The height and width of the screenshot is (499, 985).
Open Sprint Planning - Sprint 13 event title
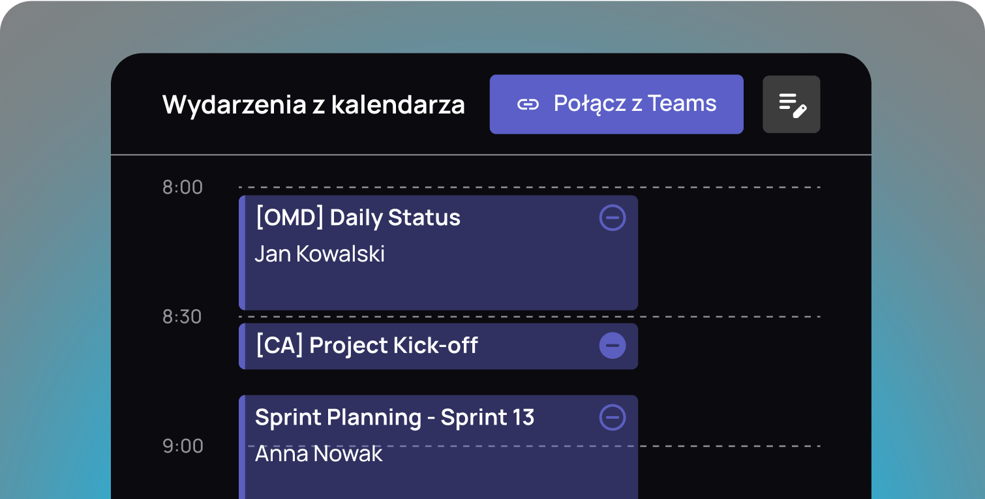coord(395,417)
